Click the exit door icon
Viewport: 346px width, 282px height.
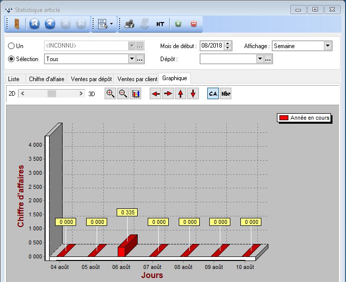(17, 24)
